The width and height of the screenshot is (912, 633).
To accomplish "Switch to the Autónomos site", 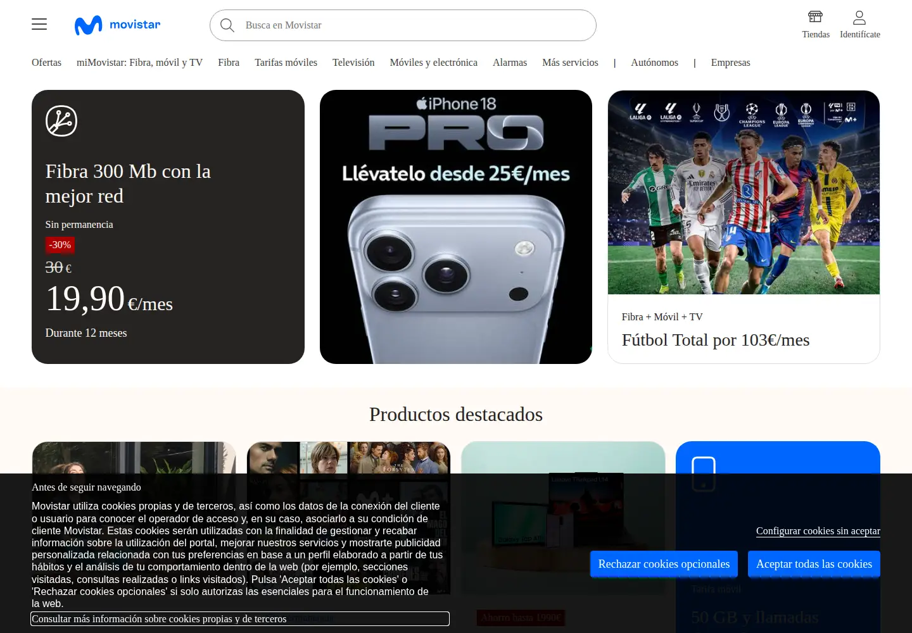I will tap(654, 63).
